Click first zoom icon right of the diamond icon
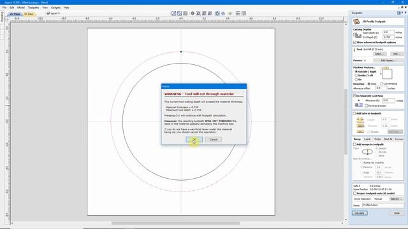Image resolution: width=408 pixels, height=229 pixels. 198,13
